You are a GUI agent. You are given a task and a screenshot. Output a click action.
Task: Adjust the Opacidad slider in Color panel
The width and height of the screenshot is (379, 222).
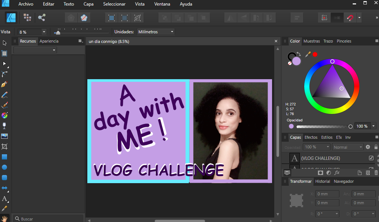(x=324, y=126)
